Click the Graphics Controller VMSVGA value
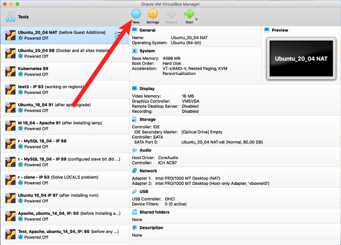The height and width of the screenshot is (245, 341). [x=190, y=101]
